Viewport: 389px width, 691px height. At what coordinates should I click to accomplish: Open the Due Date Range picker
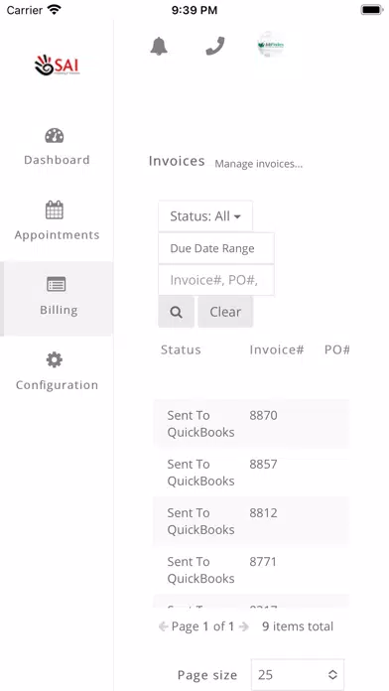coord(216,248)
